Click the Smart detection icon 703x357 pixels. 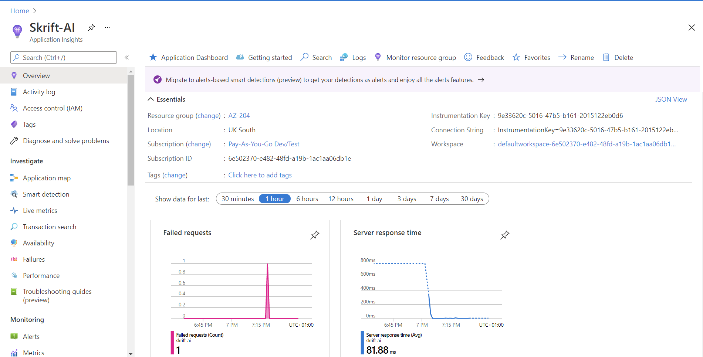[x=14, y=194]
